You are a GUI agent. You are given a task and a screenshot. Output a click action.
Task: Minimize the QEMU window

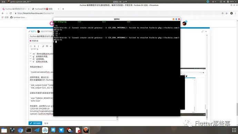173,19
